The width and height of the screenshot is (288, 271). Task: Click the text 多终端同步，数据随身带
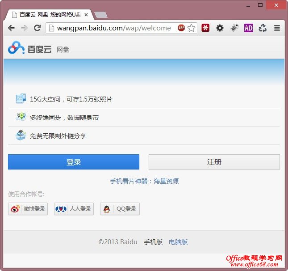coord(64,118)
